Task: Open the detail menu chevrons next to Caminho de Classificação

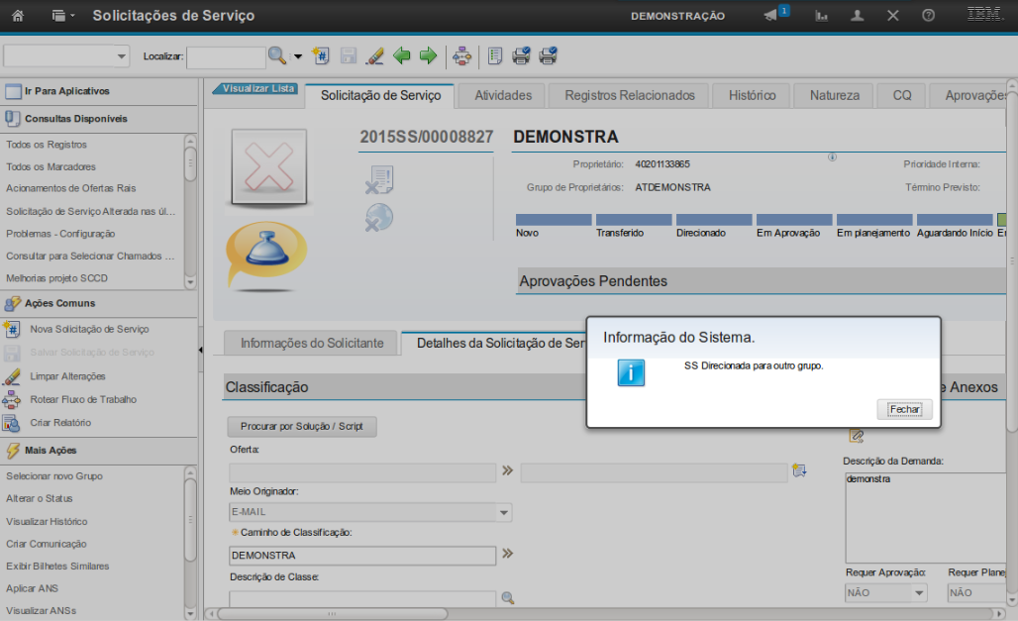Action: [508, 555]
